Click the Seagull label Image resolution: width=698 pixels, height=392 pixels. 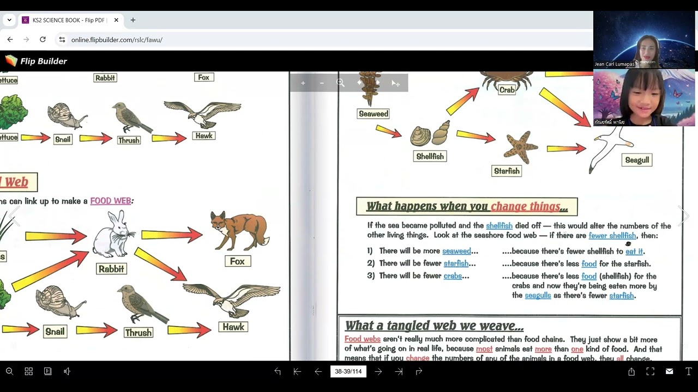pos(637,160)
